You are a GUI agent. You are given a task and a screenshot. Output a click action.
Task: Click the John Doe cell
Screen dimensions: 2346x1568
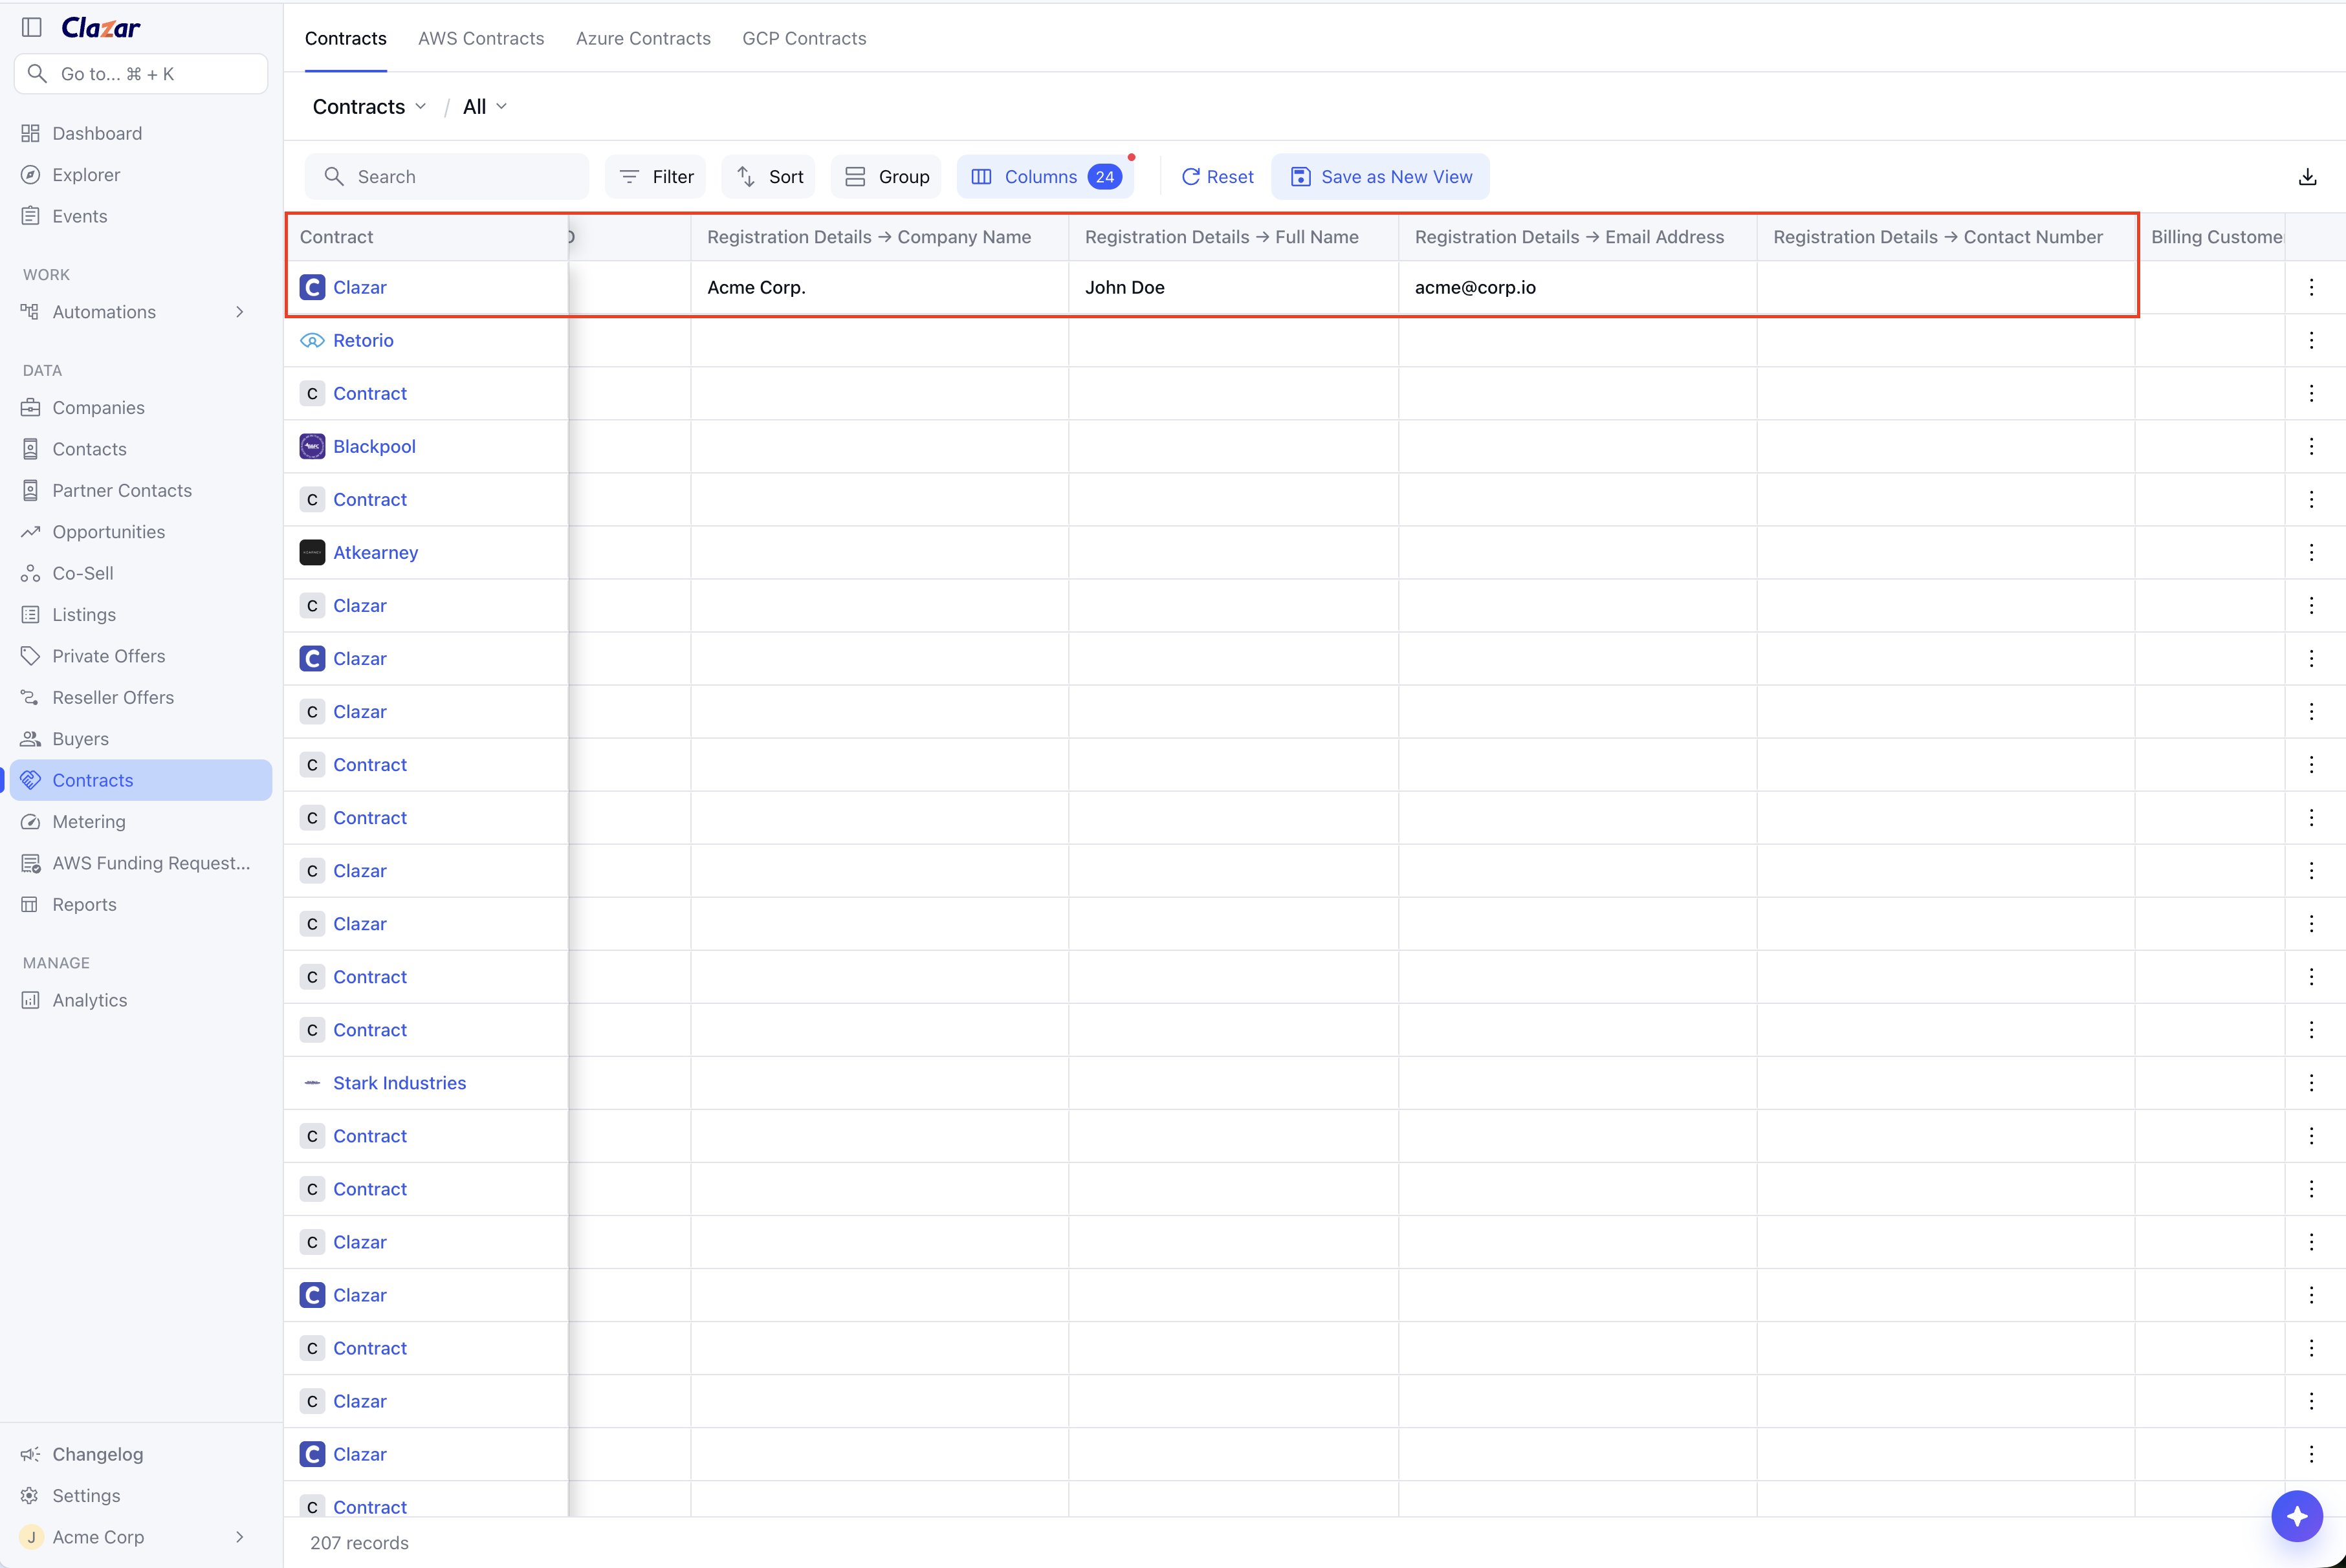[1233, 288]
